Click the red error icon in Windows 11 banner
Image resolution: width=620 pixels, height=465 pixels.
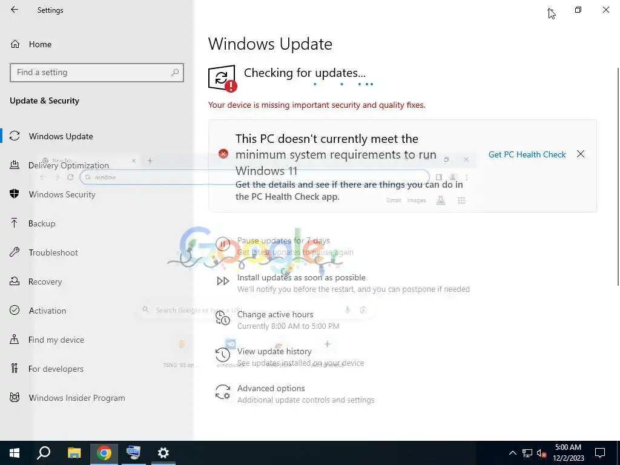point(223,154)
